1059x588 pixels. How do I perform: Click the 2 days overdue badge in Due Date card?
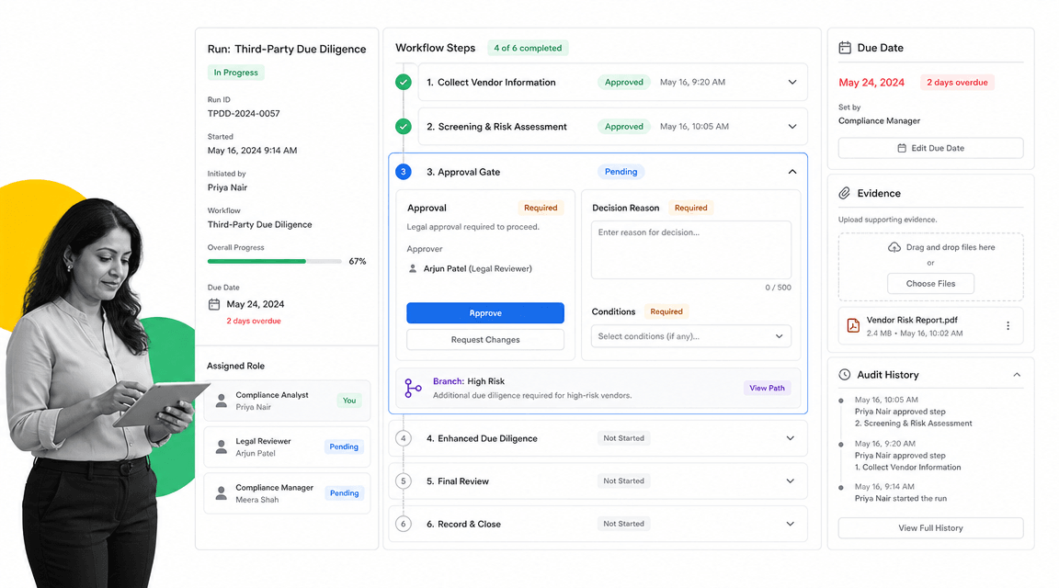point(957,83)
